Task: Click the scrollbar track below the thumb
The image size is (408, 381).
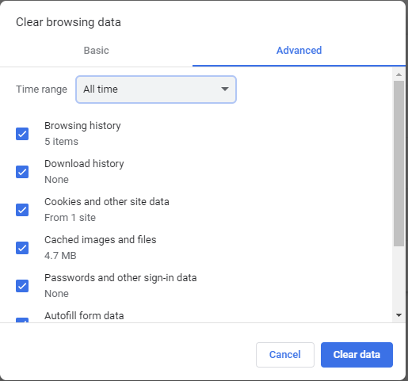Action: [398, 277]
